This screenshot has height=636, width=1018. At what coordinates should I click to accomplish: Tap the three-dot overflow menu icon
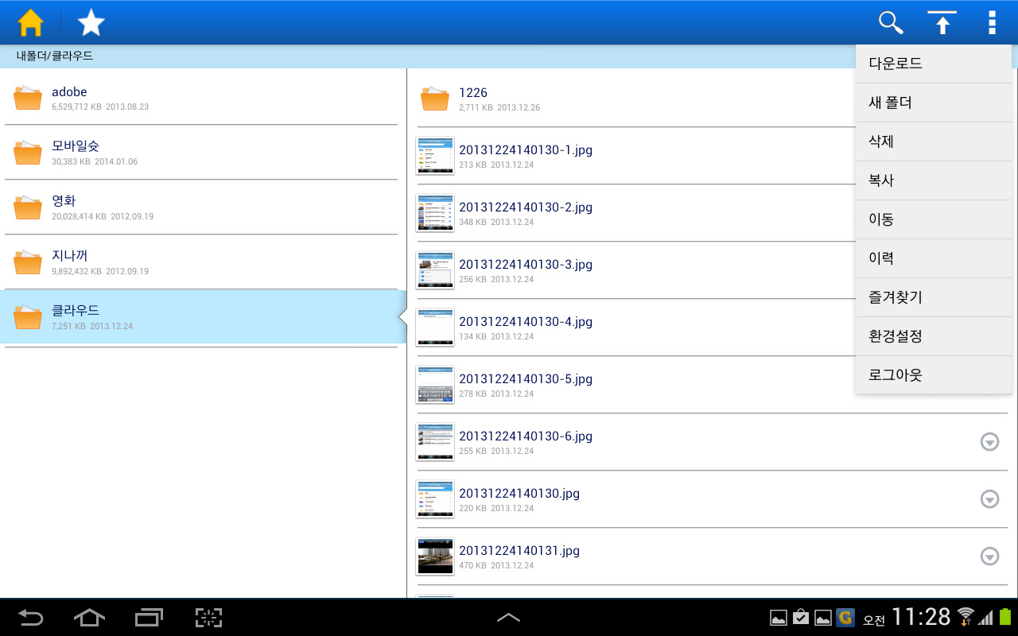point(992,23)
